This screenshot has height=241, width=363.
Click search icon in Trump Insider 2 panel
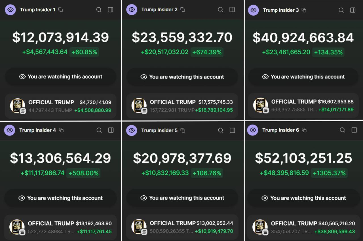pyautogui.click(x=220, y=10)
